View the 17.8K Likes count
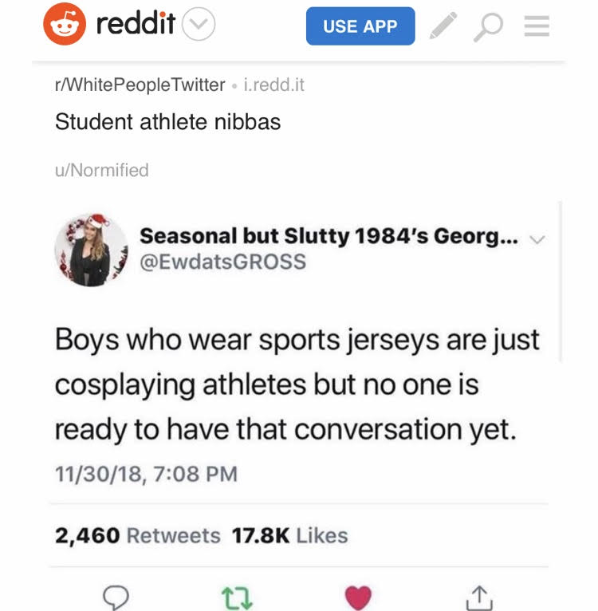Screen dimensions: 598x611 [289, 535]
